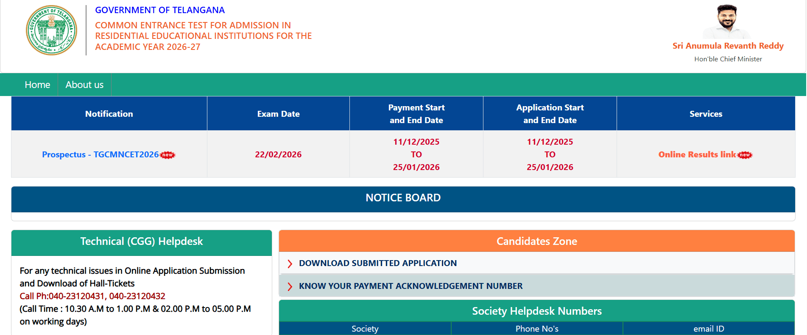Click the chevron beside Download Submitted Application

tap(290, 264)
